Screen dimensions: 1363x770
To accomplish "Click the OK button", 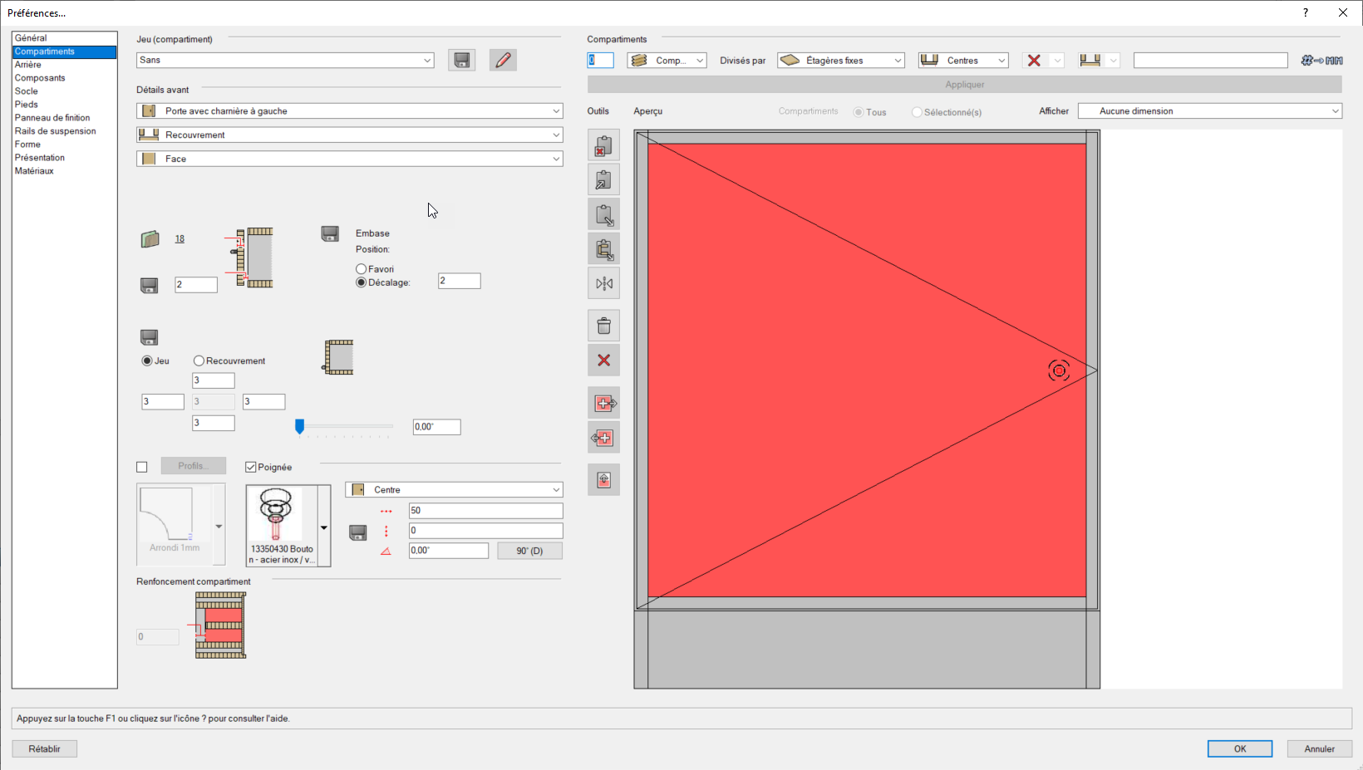I will [1239, 748].
